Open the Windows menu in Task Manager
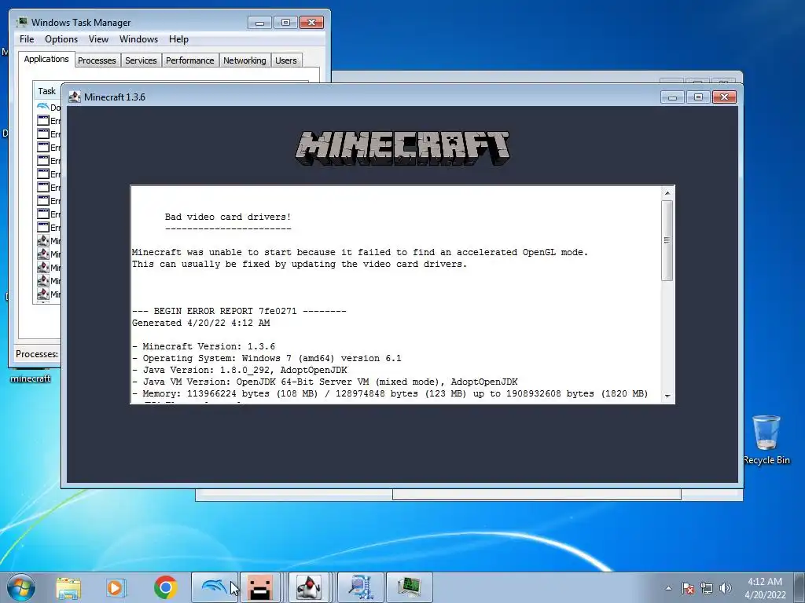805x603 pixels. pyautogui.click(x=138, y=39)
